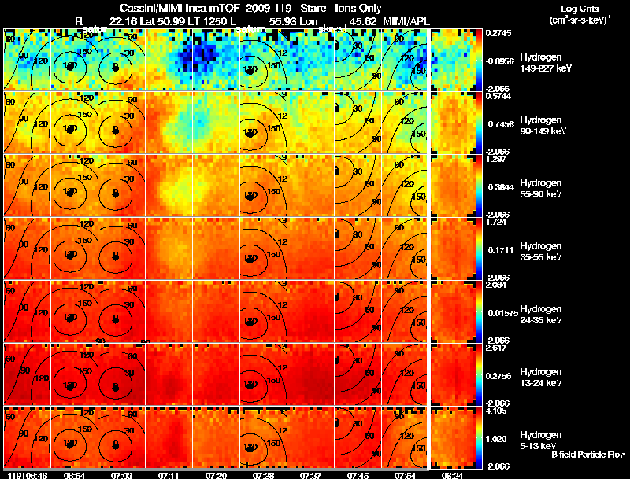
Task: Select the 0.7456 color scale value
Action: point(500,124)
